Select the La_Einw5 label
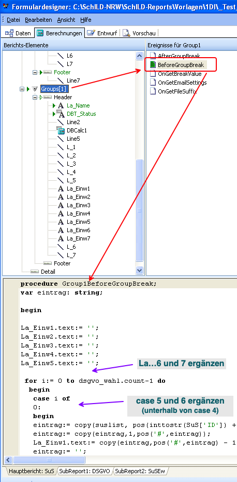The width and height of the screenshot is (237, 482). pyautogui.click(x=78, y=222)
